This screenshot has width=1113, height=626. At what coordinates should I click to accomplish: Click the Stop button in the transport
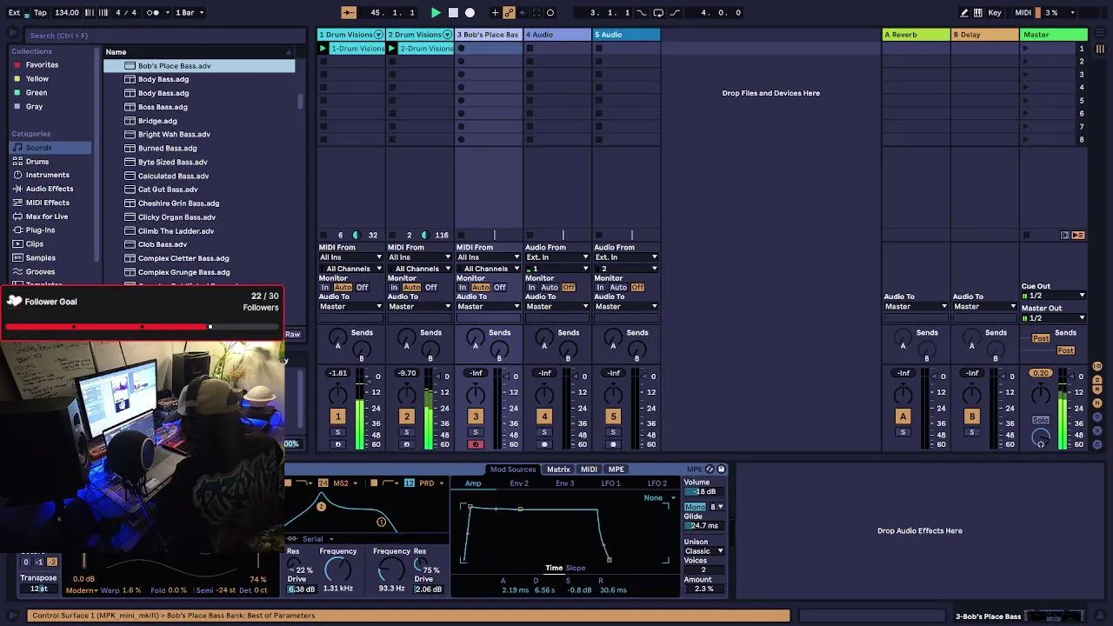tap(453, 12)
